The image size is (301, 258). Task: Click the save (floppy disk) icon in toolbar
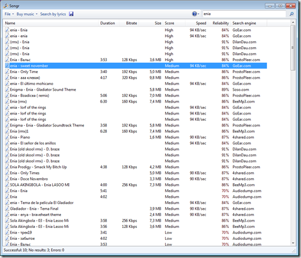pyautogui.click(x=71, y=14)
